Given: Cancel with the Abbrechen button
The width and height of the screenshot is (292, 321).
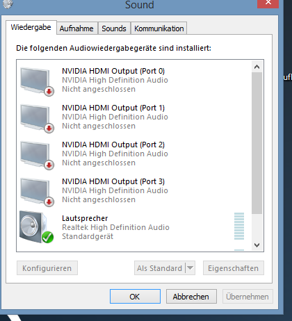Looking at the screenshot, I should 191,296.
